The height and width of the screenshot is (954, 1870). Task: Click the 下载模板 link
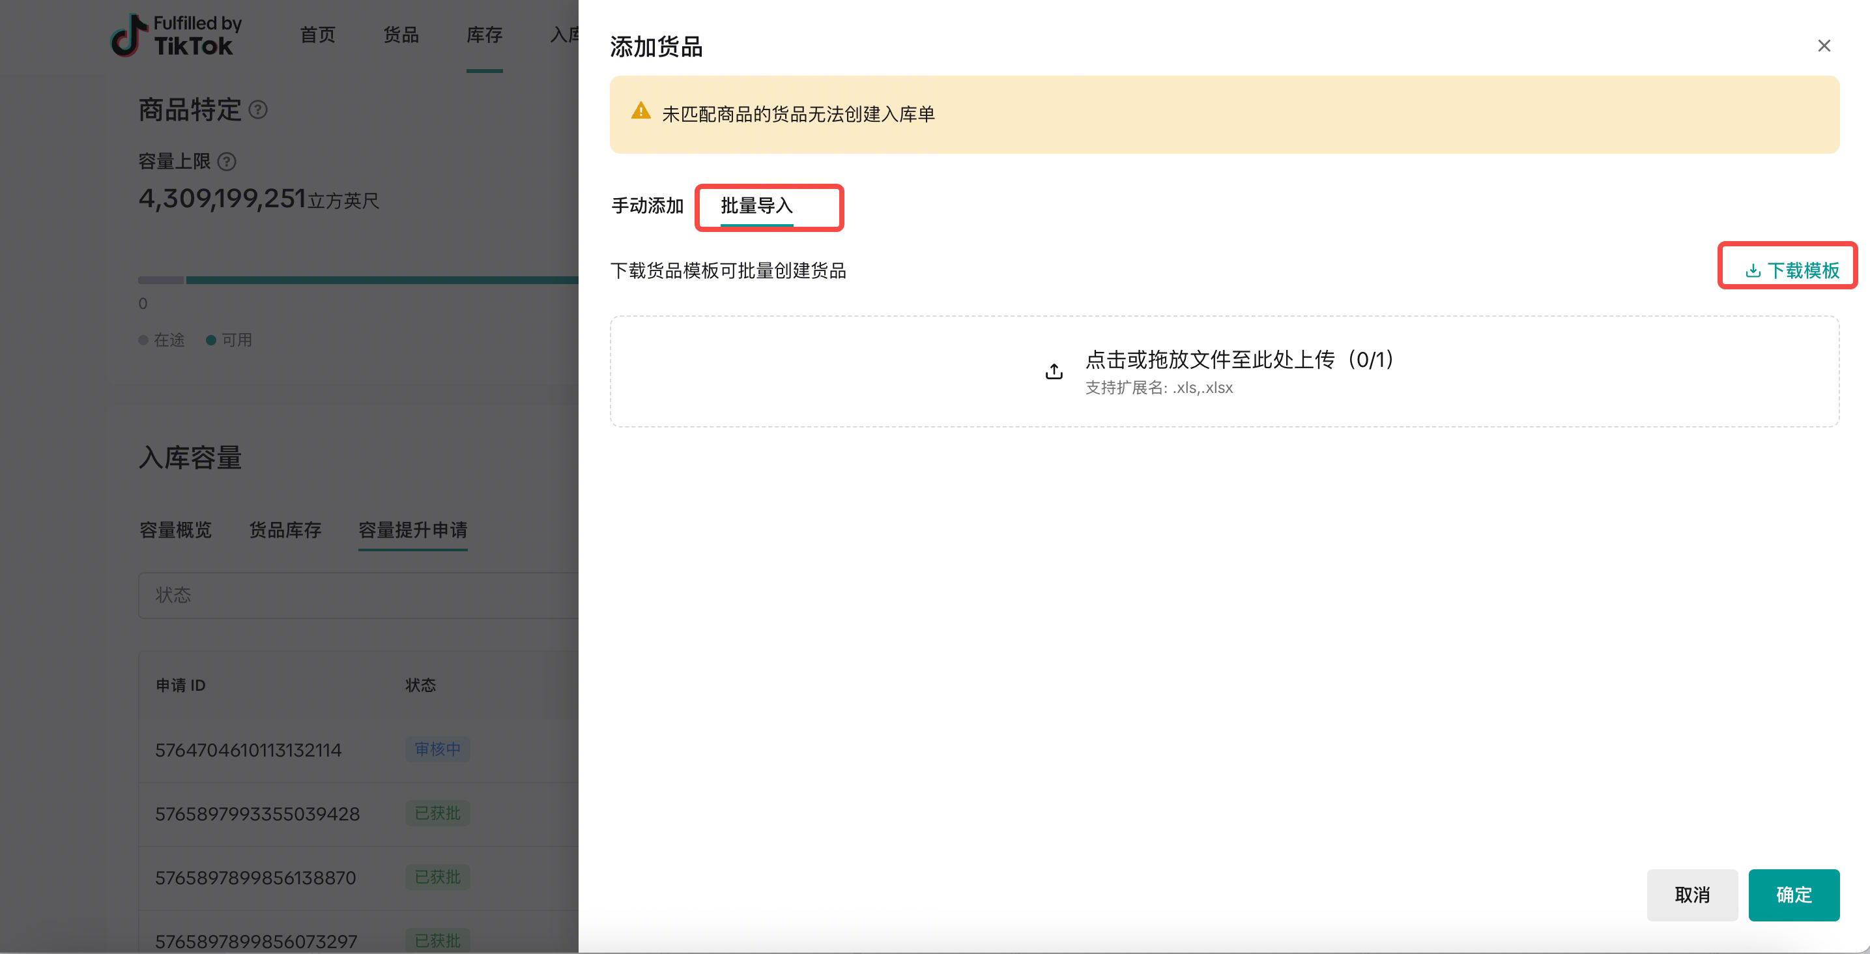(1802, 271)
